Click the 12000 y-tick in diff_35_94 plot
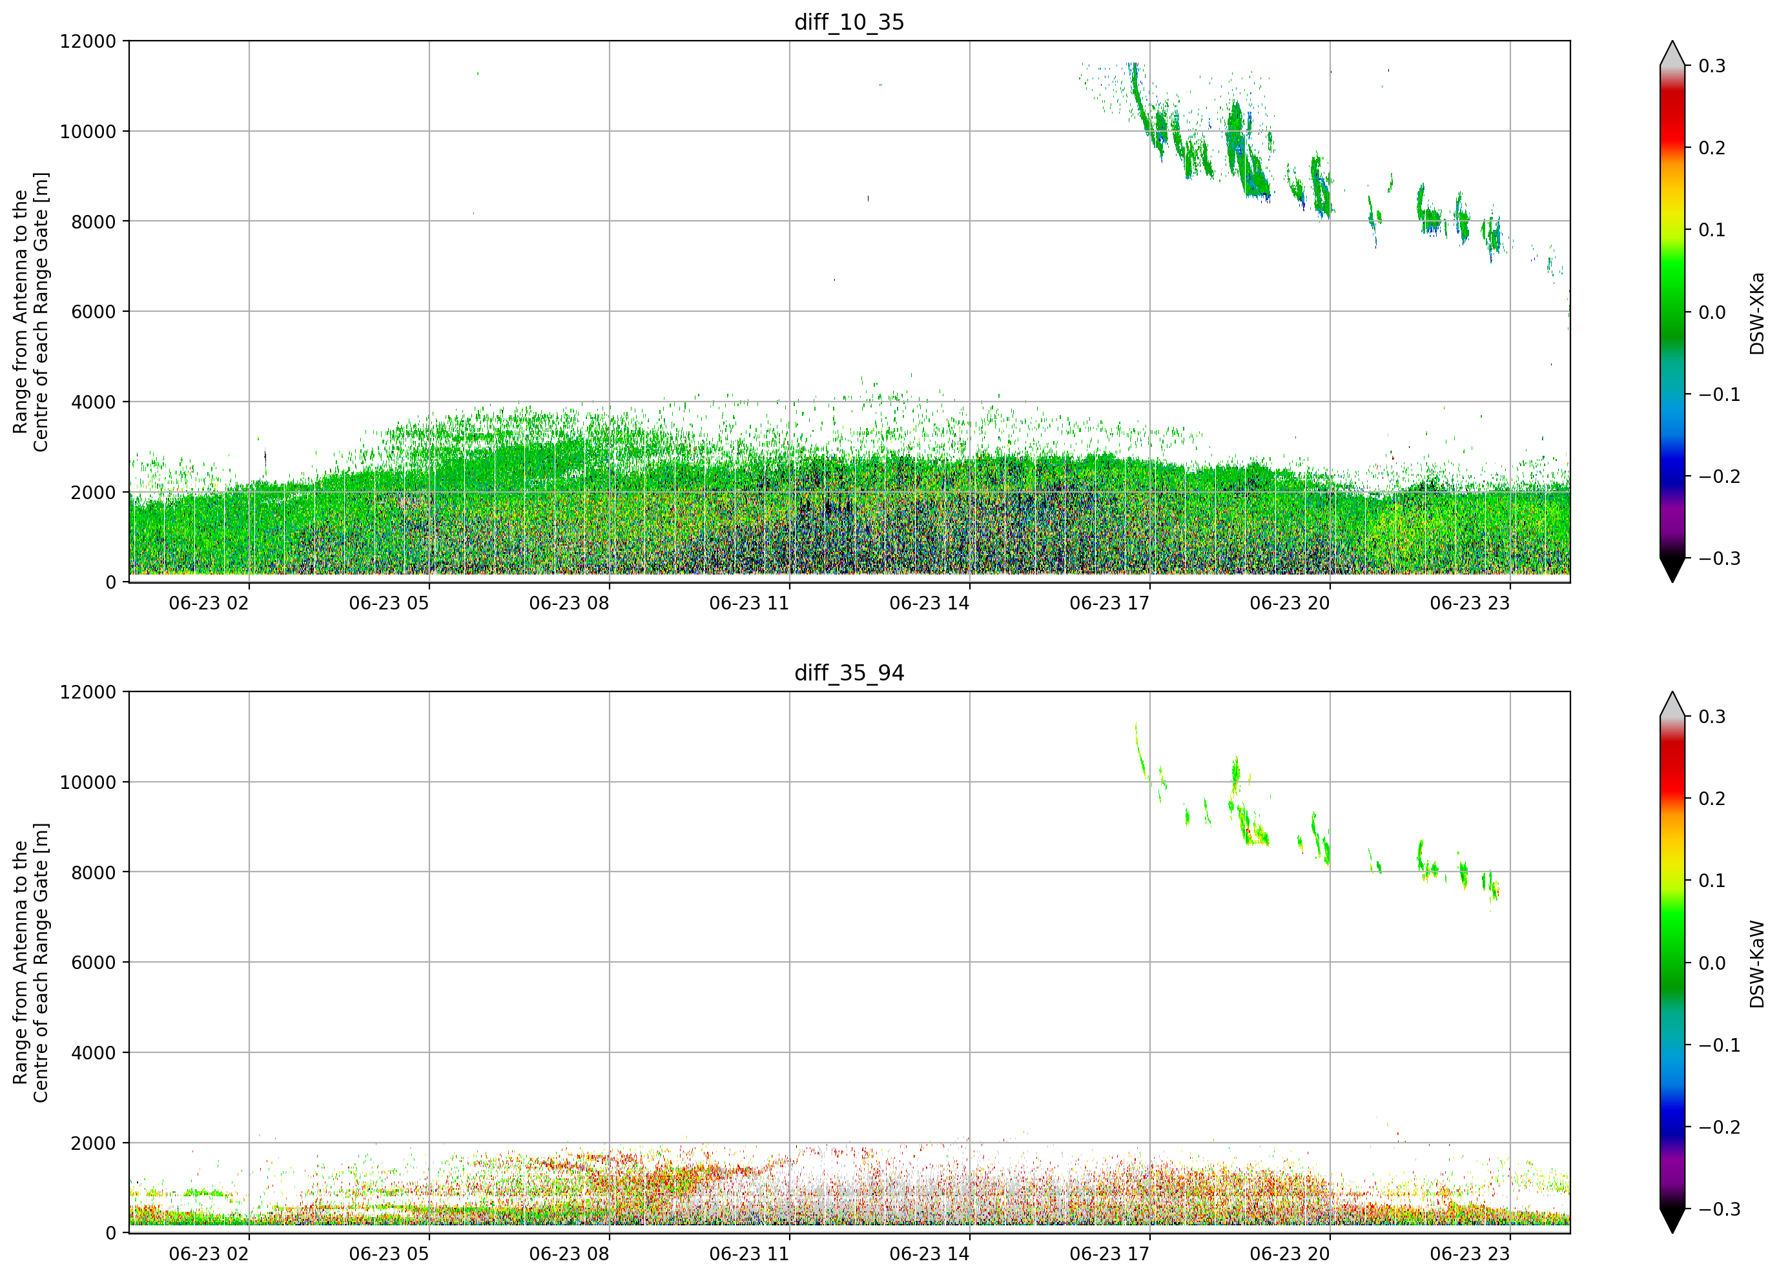Image resolution: width=1779 pixels, height=1277 pixels. 88,693
